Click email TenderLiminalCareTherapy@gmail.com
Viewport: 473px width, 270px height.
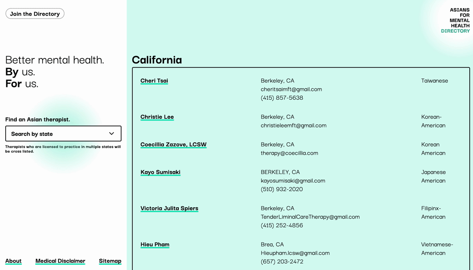click(x=310, y=217)
